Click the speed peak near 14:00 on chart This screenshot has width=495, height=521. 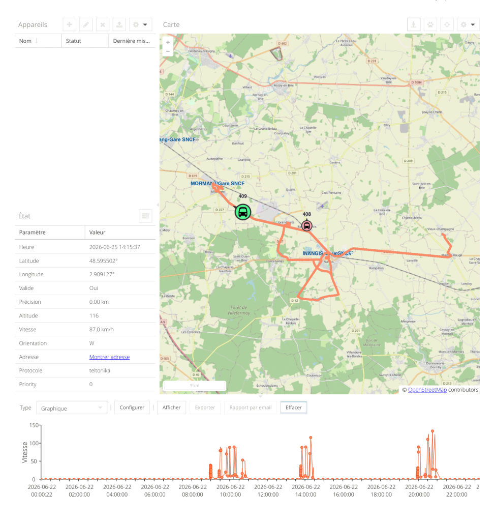point(311,438)
